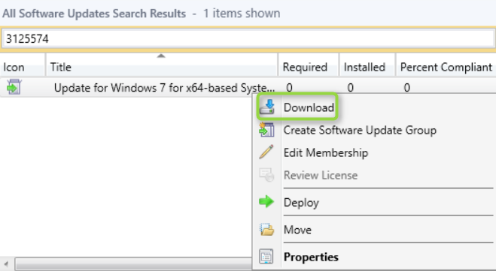Click the Download icon in context menu
The image size is (496, 271).
click(267, 107)
